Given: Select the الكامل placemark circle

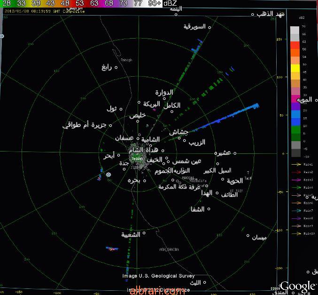Looking at the screenshot, I should click(x=172, y=112).
